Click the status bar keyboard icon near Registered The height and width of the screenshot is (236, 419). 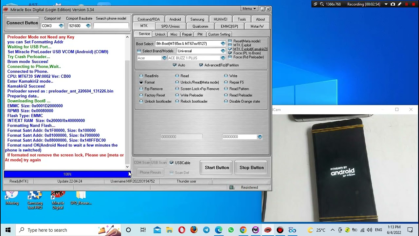coord(232,187)
